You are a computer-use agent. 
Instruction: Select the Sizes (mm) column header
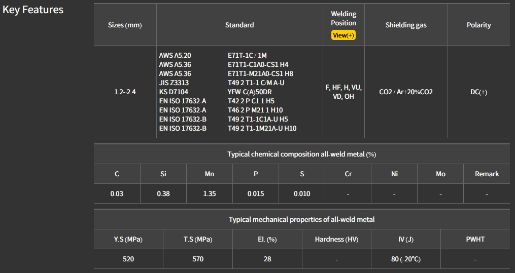(125, 25)
